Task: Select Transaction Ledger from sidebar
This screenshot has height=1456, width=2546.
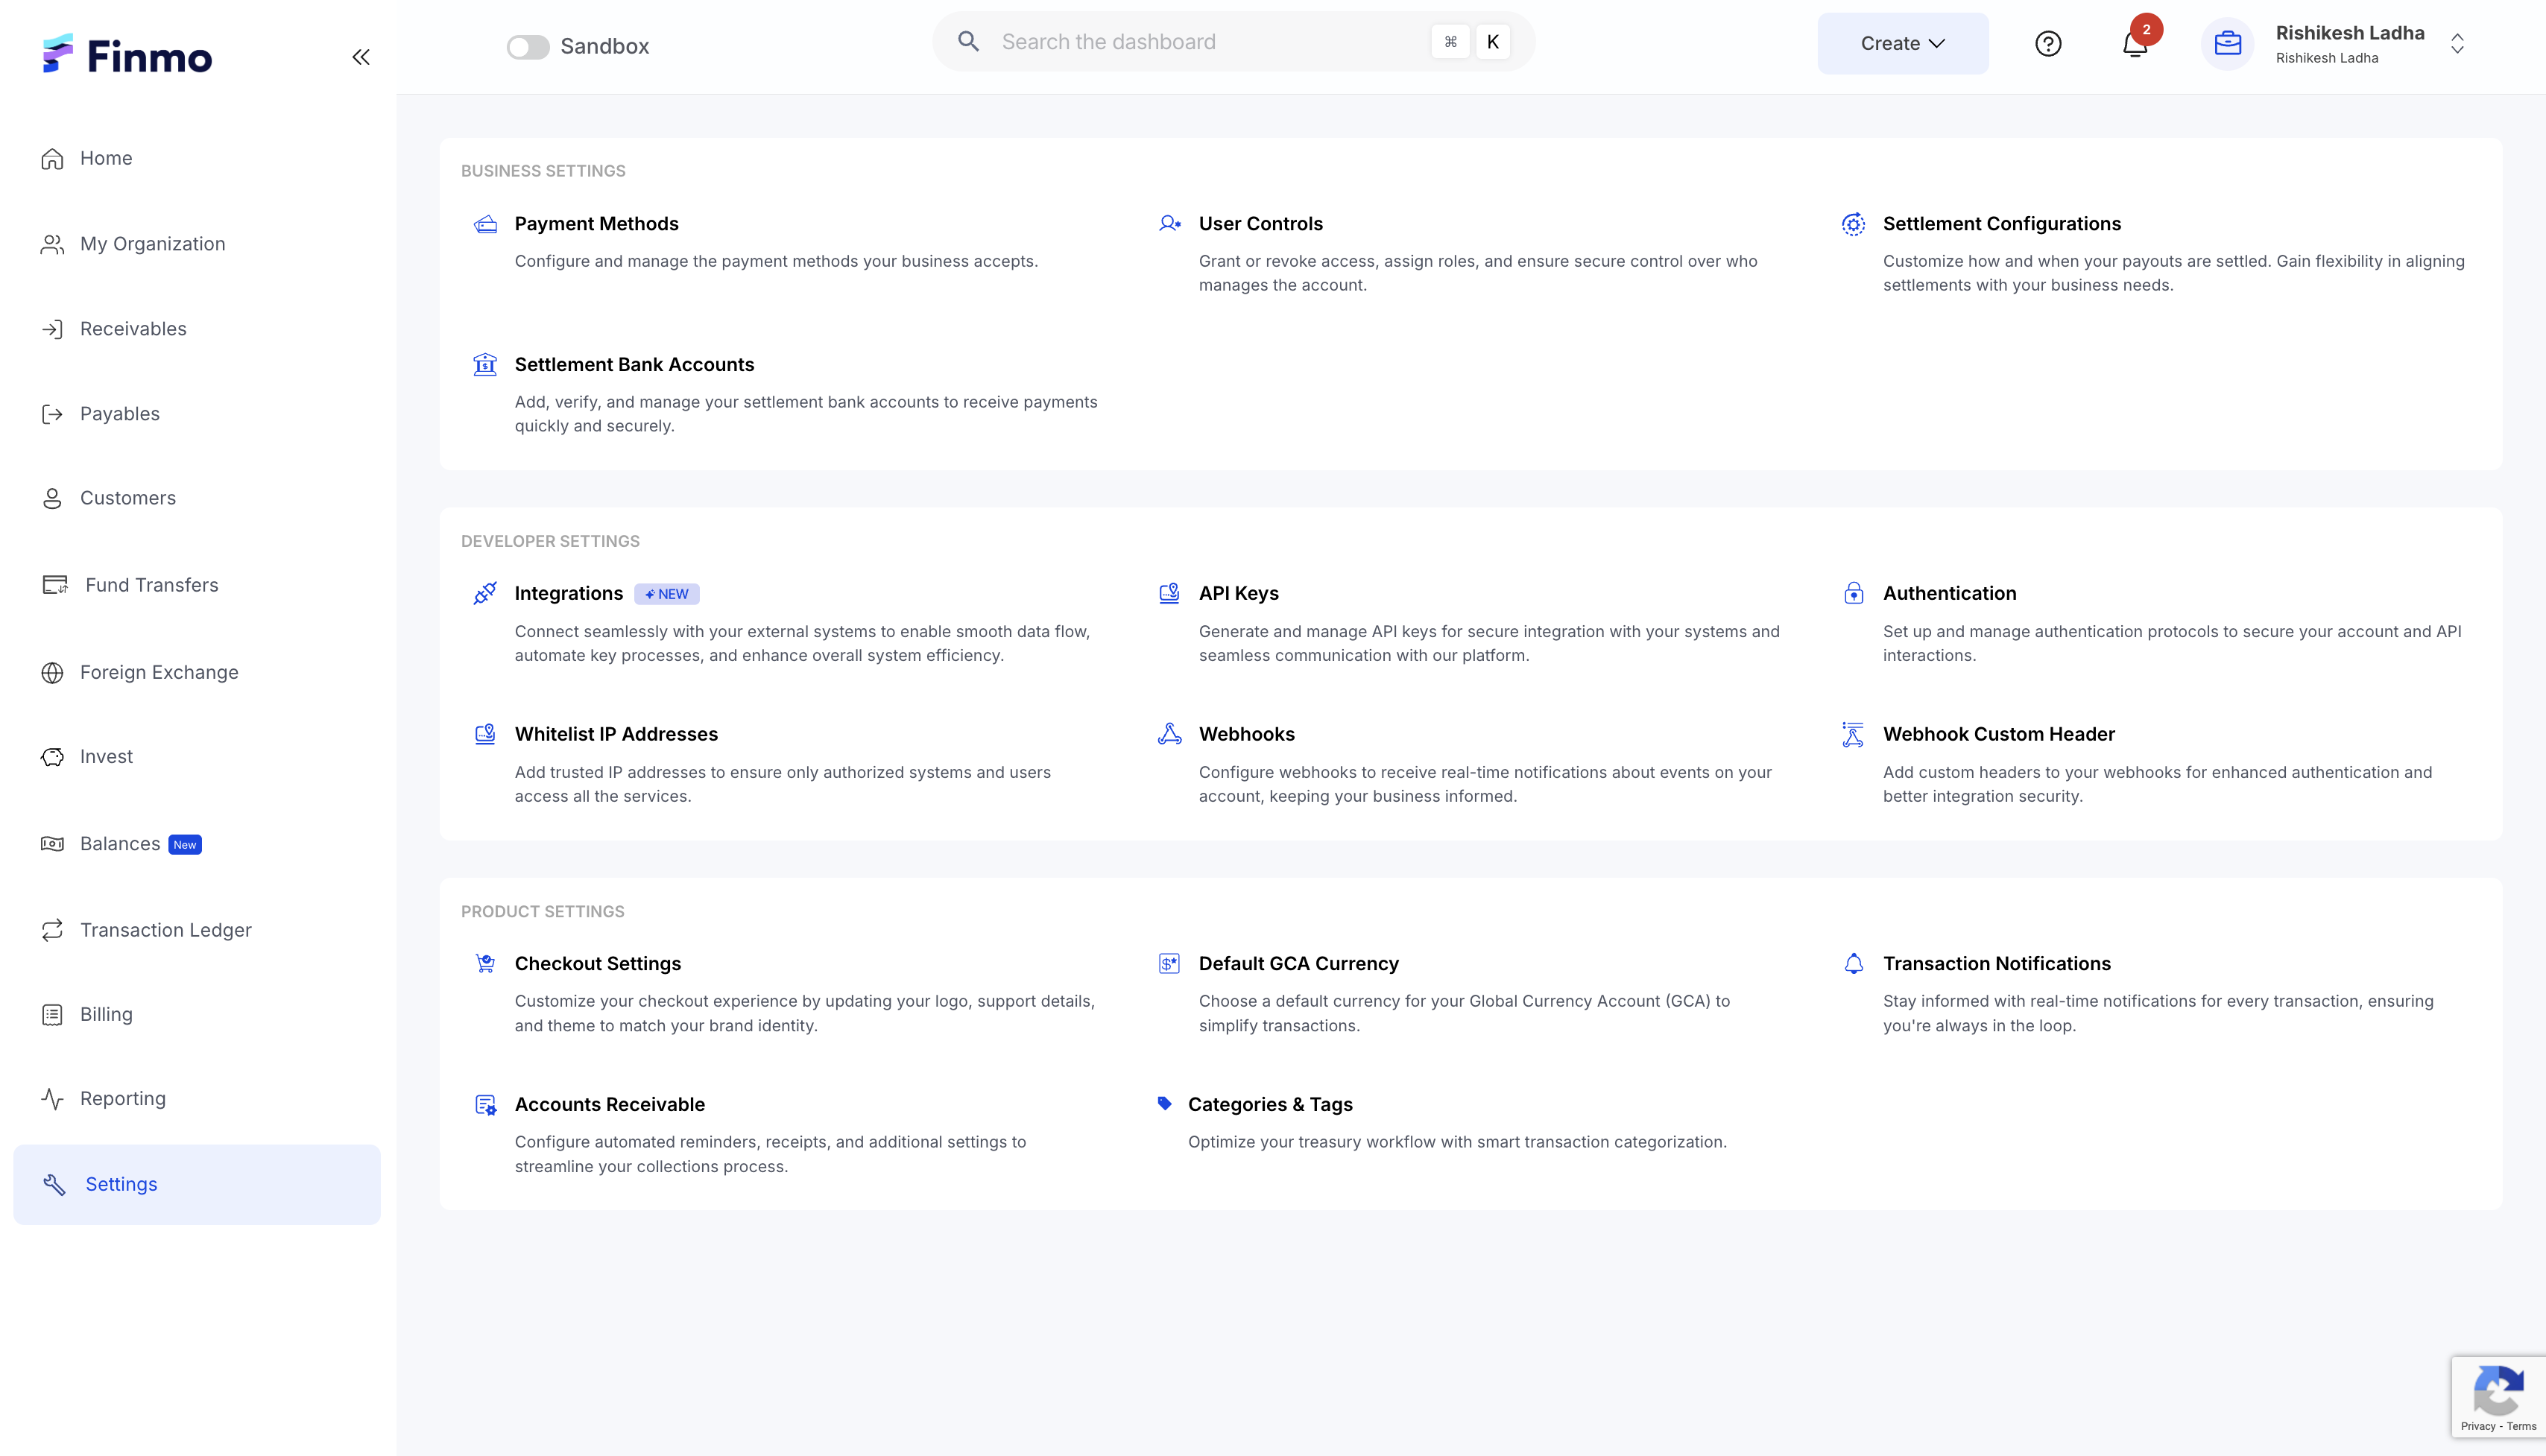Action: pyautogui.click(x=165, y=930)
